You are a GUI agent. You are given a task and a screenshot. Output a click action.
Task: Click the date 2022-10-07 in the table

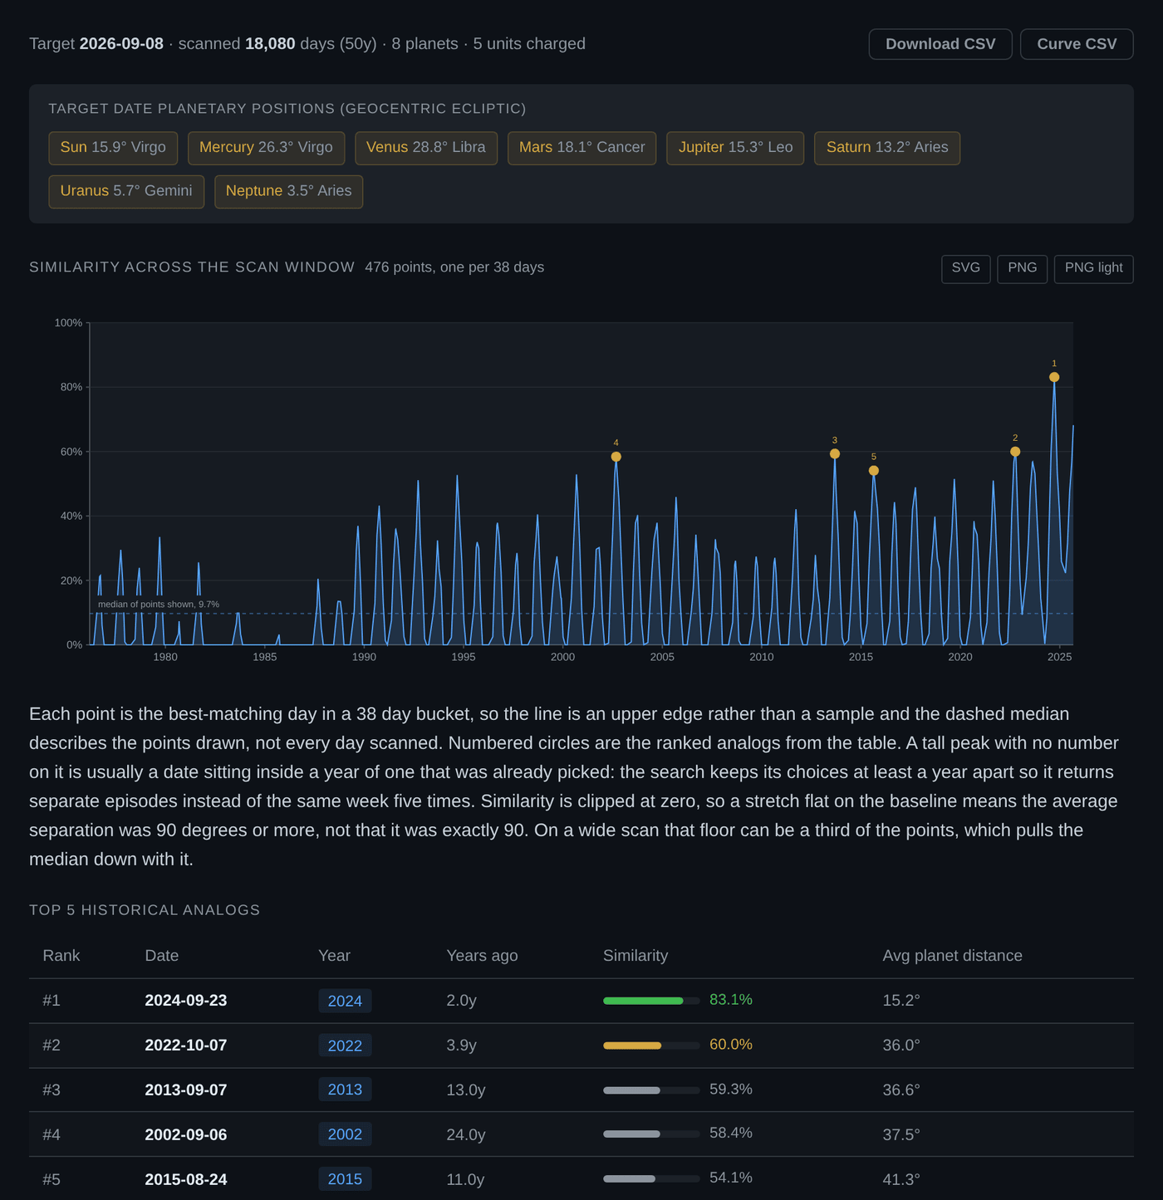pyautogui.click(x=186, y=1046)
